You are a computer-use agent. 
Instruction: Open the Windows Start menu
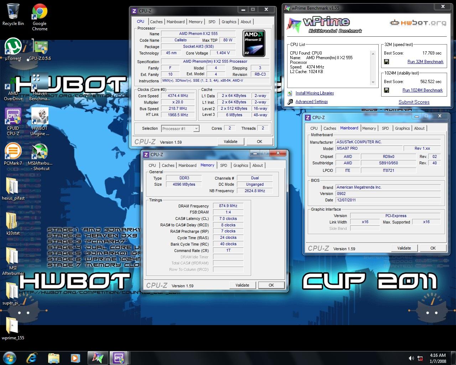pos(9,358)
